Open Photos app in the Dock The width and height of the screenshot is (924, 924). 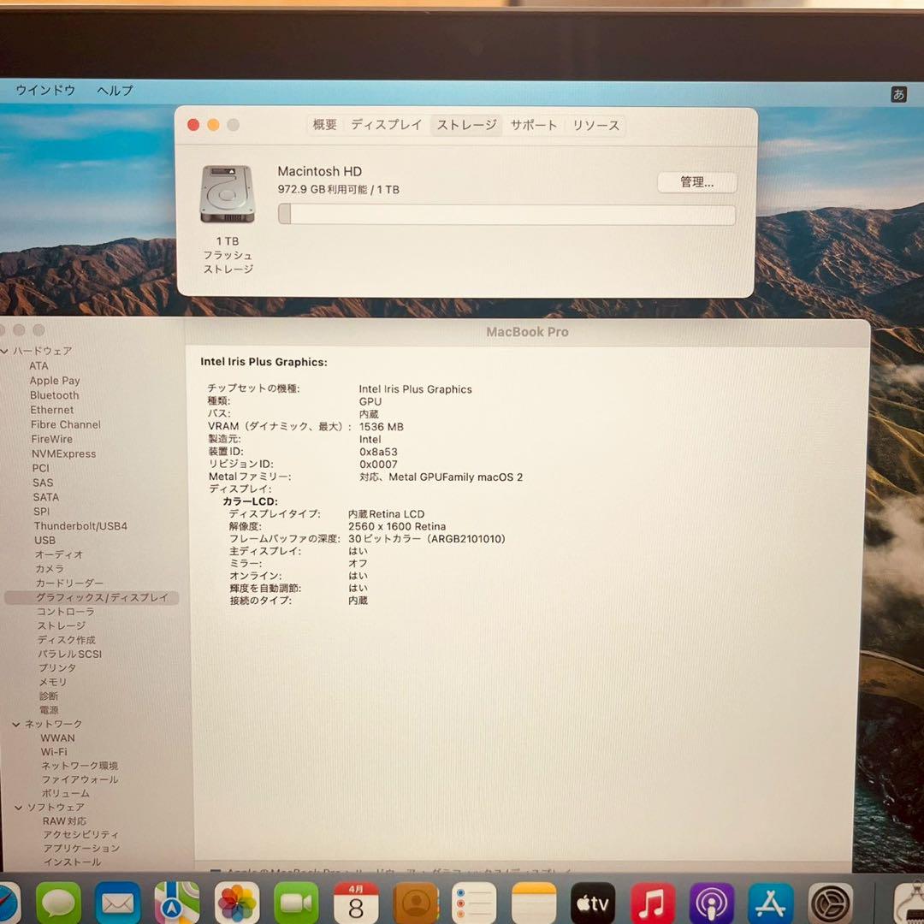point(237,903)
